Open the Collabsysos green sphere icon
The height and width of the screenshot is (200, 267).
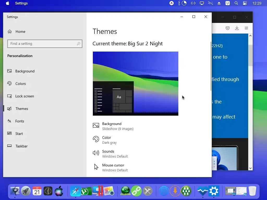point(125,191)
